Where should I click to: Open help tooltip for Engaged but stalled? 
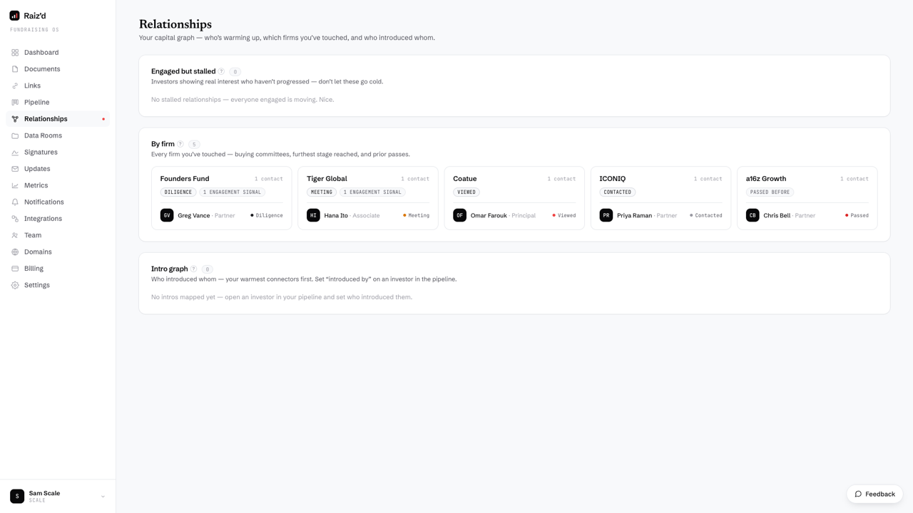click(221, 71)
